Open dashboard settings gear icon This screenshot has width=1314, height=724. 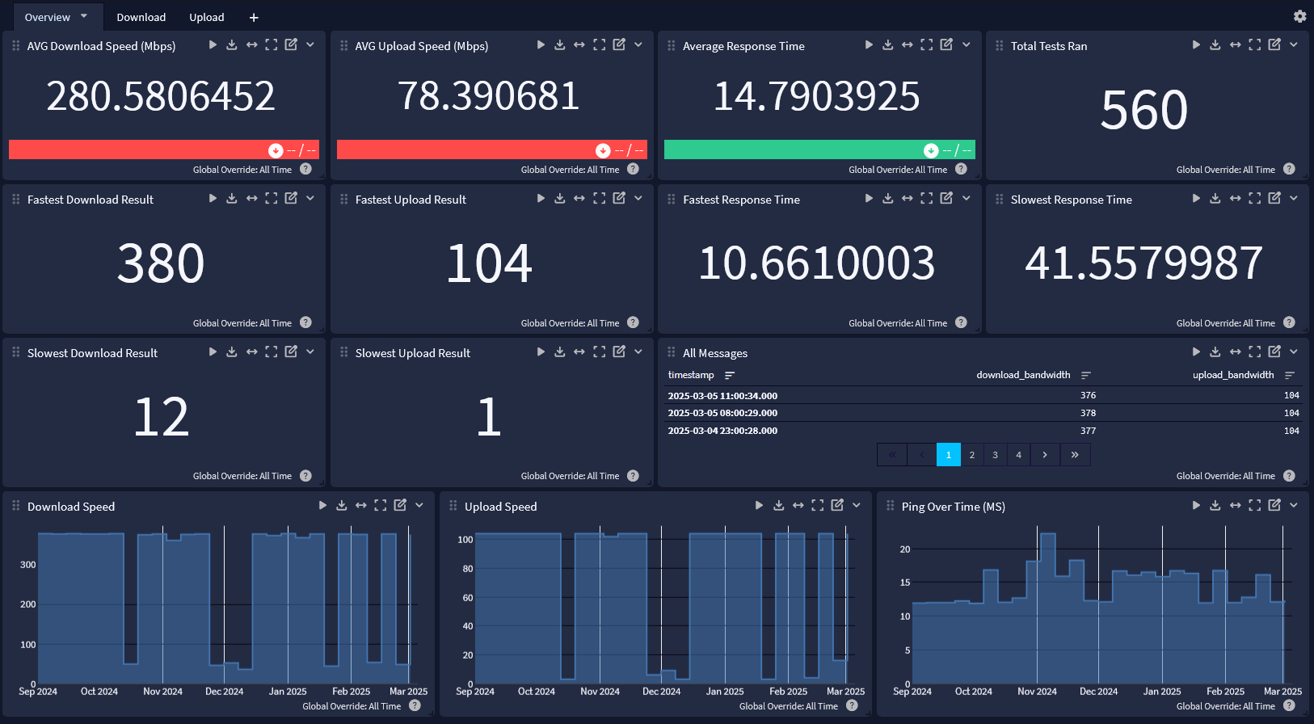tap(1299, 16)
